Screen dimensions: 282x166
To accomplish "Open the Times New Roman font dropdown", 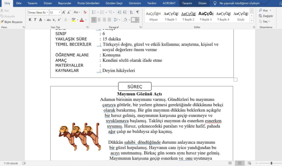I will pyautogui.click(x=47, y=12).
